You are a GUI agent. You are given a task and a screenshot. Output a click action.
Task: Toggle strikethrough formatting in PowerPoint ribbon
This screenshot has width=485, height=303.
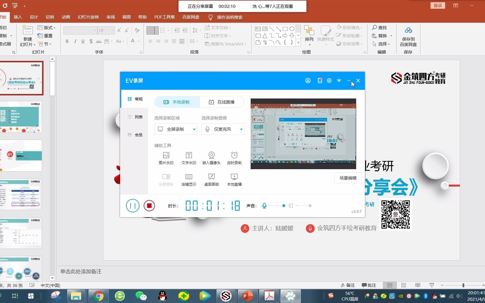pyautogui.click(x=99, y=41)
